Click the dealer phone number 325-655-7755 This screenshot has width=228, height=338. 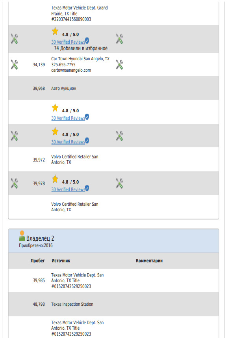[63, 65]
